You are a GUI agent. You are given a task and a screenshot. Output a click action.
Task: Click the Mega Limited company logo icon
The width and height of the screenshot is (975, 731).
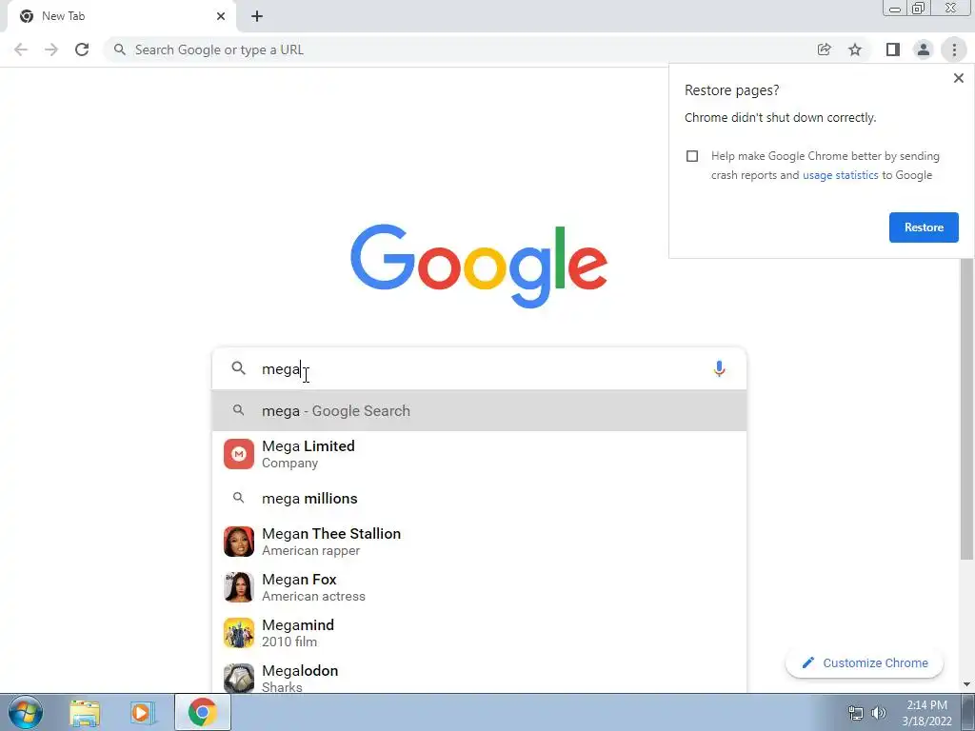tap(239, 454)
